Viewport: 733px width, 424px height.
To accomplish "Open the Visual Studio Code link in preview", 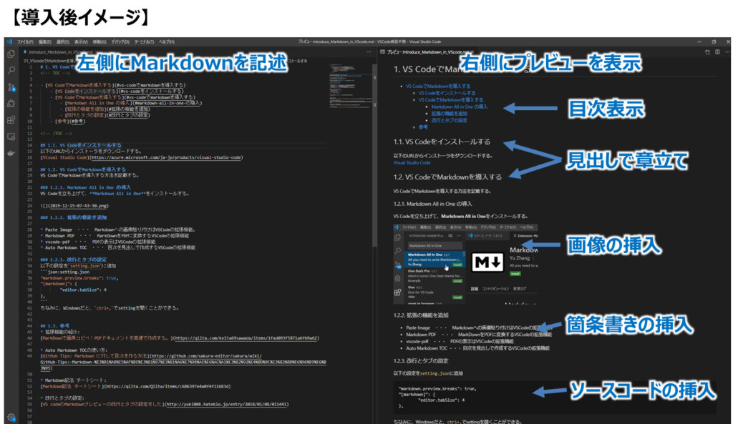I will coord(412,162).
